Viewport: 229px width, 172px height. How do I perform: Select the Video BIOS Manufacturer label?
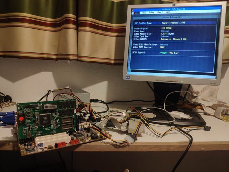tap(145, 45)
